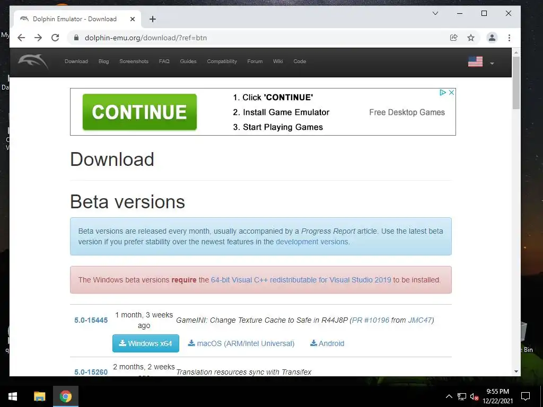The width and height of the screenshot is (543, 407).
Task: Open the 64-bit Visual C++ redistributable link
Action: tap(301, 280)
